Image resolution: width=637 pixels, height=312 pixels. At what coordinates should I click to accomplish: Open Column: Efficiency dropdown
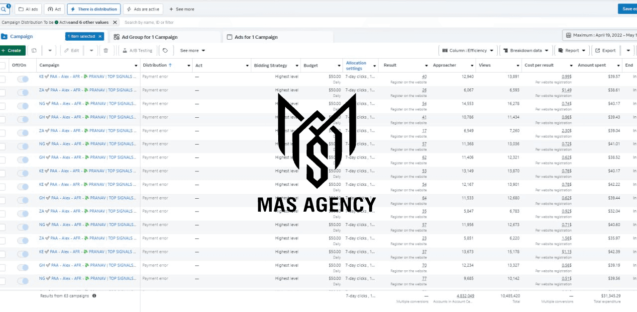click(468, 50)
